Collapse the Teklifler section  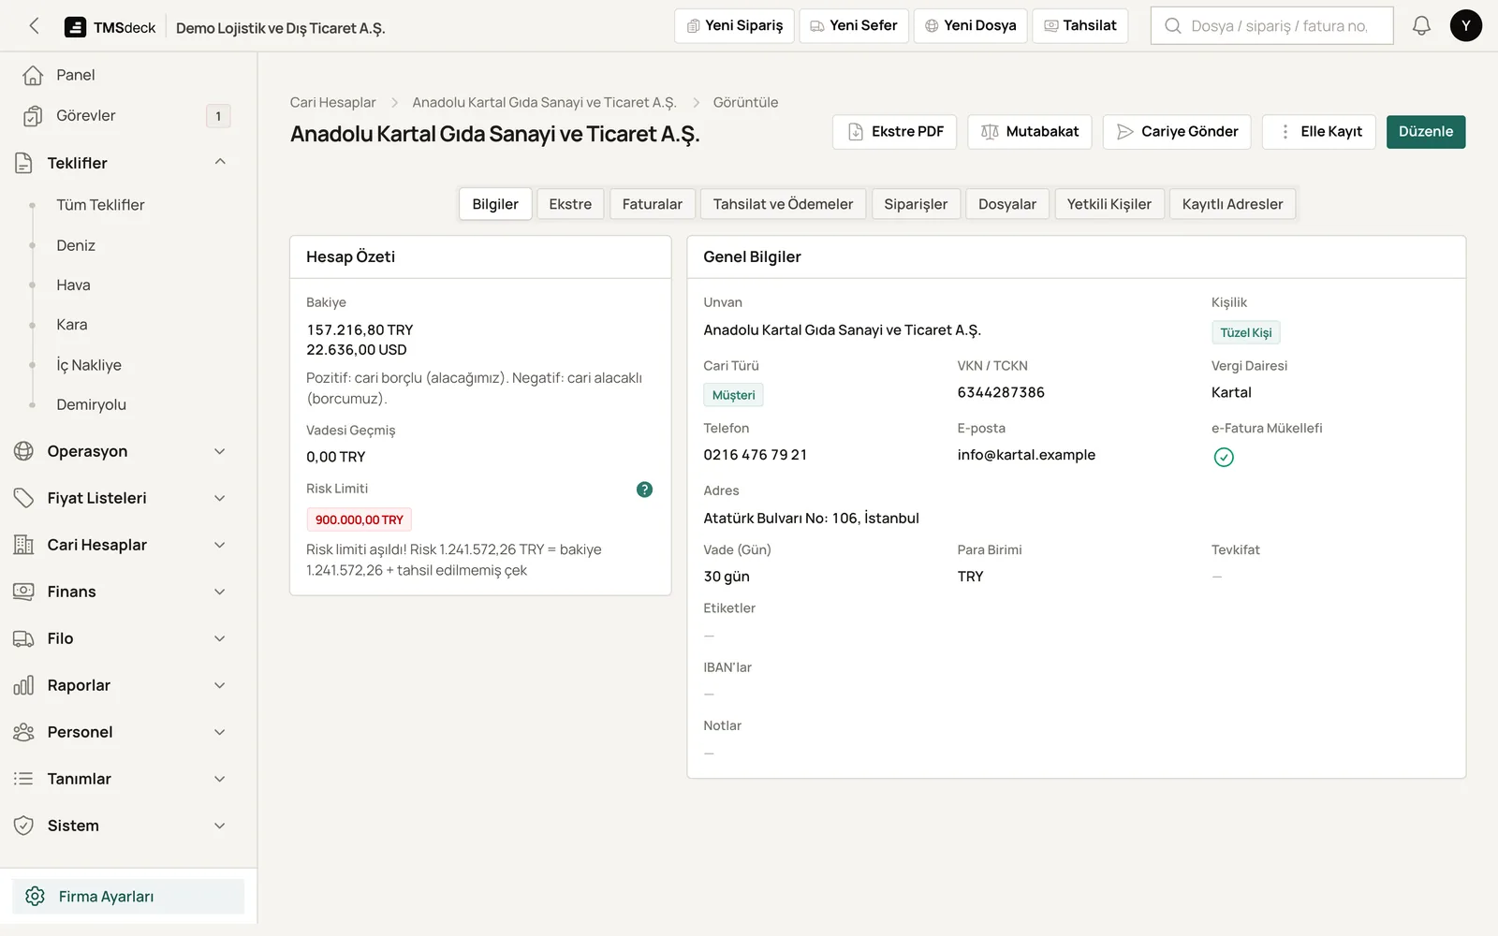click(220, 162)
